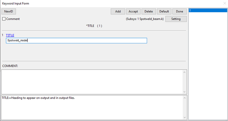The height and width of the screenshot is (121, 228).
Task: Click Done to finish editing
Action: (180, 11)
